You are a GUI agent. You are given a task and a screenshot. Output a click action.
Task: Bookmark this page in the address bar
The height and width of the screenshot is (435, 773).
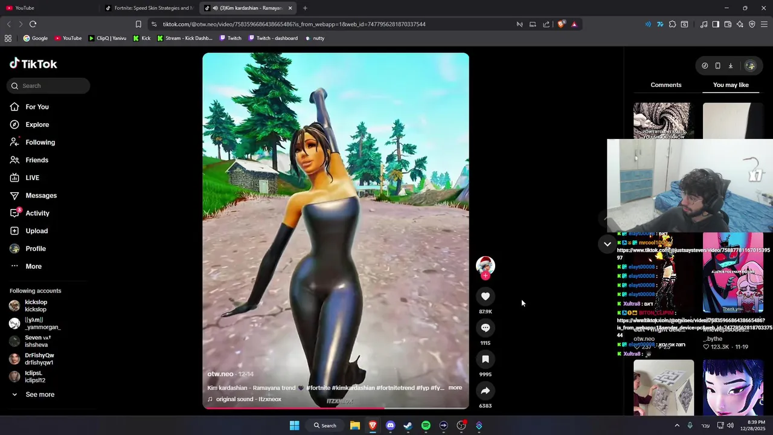(138, 24)
